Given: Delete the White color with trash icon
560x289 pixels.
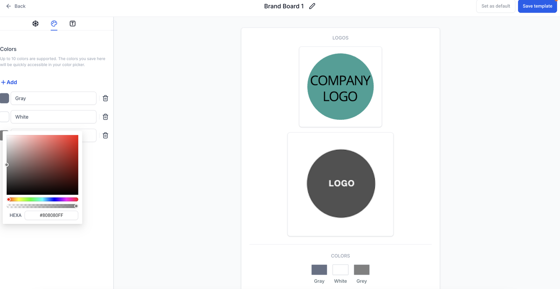Looking at the screenshot, I should [x=105, y=117].
